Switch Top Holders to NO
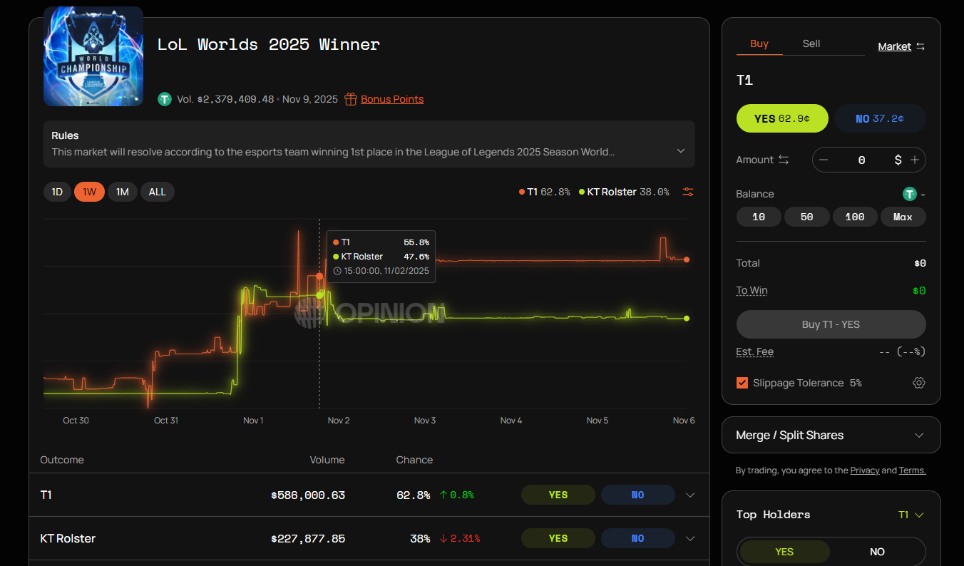 (x=877, y=551)
